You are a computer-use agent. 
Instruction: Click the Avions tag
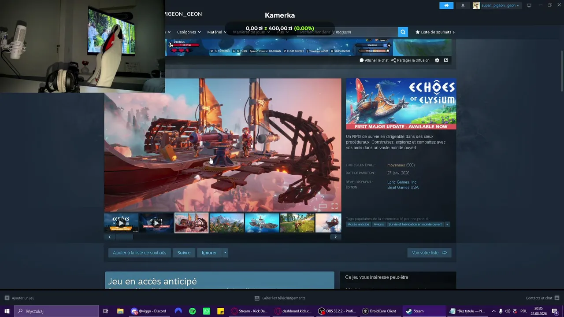379,225
